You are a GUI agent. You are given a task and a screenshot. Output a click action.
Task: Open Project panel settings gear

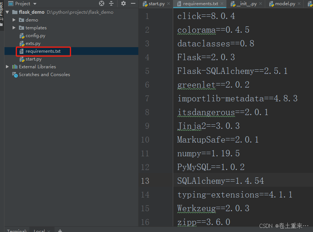coord(123,3)
